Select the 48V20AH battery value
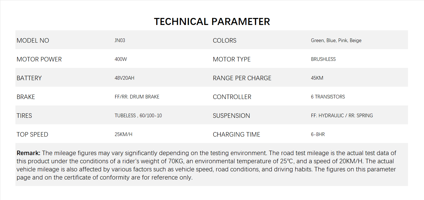Viewport: 424px width, 200px height. point(124,78)
